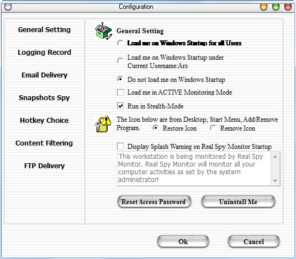The image size is (296, 259).
Task: Select Load on Windows Startup for all Users
Action: point(120,43)
